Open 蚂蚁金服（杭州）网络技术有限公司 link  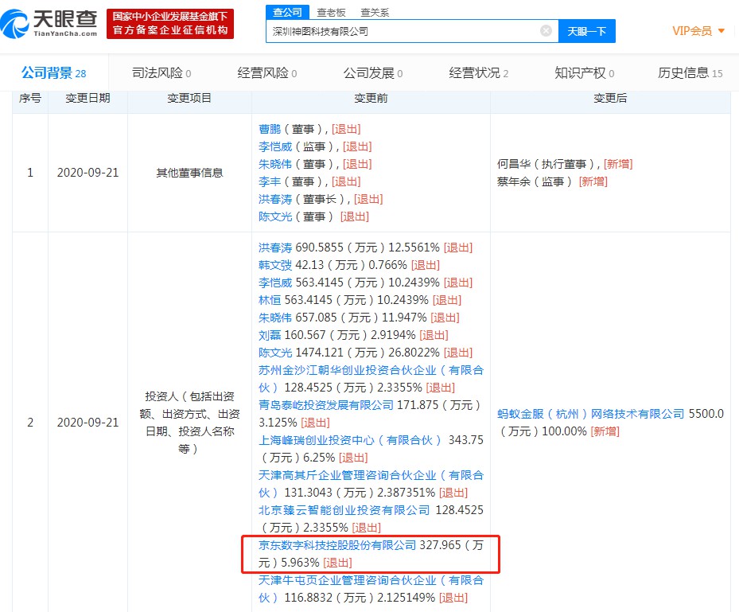590,414
